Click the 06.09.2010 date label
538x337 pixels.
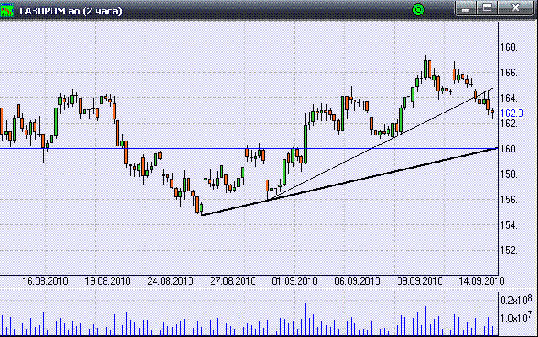click(357, 281)
